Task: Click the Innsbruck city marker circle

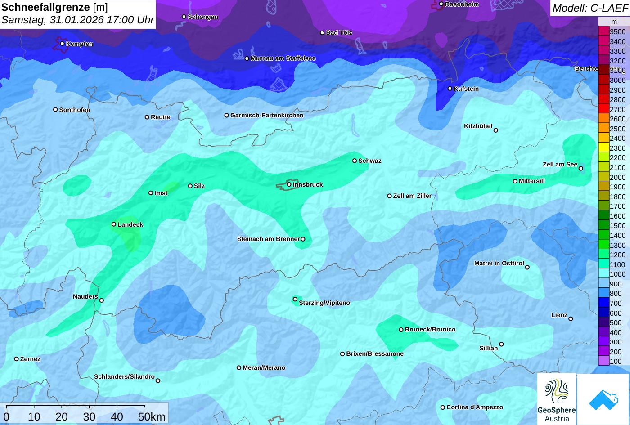Action: tap(289, 184)
